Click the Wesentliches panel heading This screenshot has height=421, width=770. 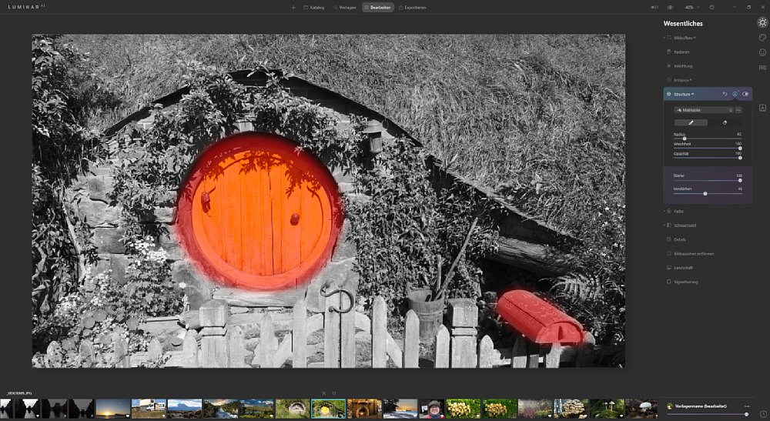click(682, 24)
